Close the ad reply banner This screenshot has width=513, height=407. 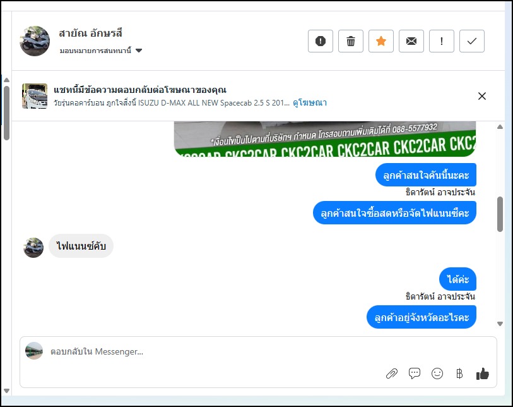[x=482, y=96]
